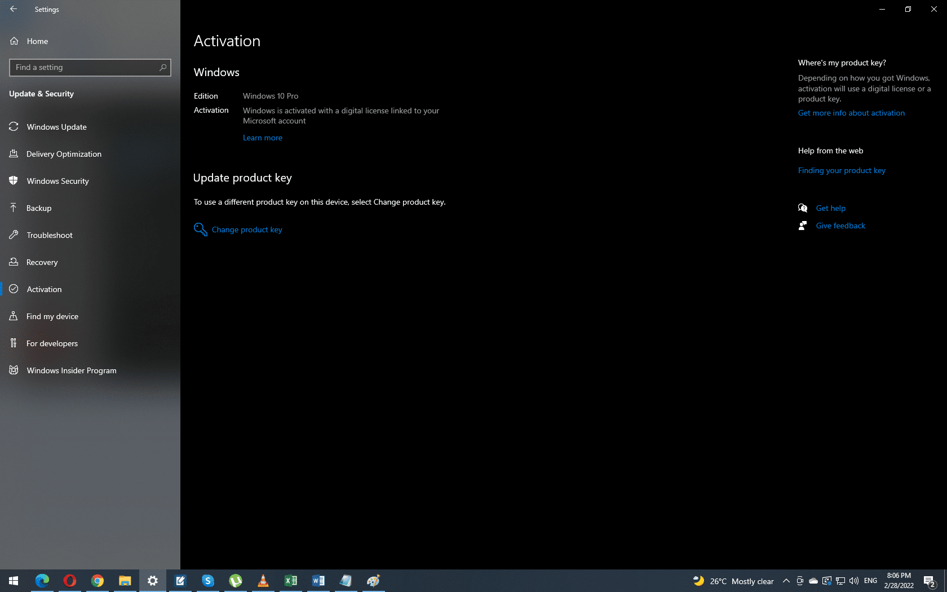Open Get help

[x=830, y=208]
